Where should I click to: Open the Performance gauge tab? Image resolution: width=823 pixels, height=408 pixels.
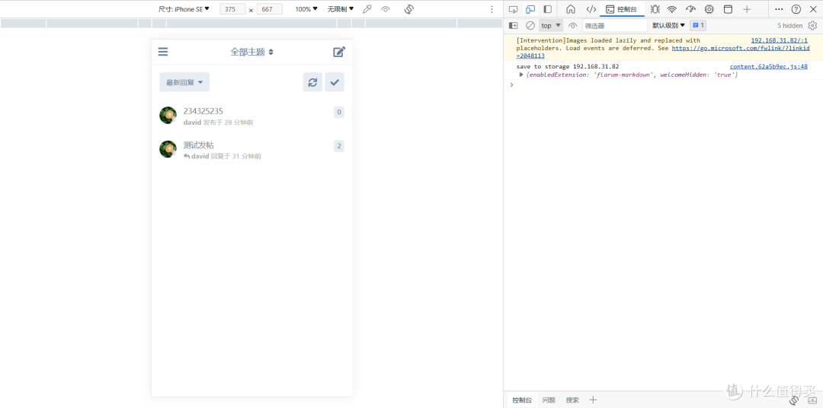pyautogui.click(x=690, y=9)
